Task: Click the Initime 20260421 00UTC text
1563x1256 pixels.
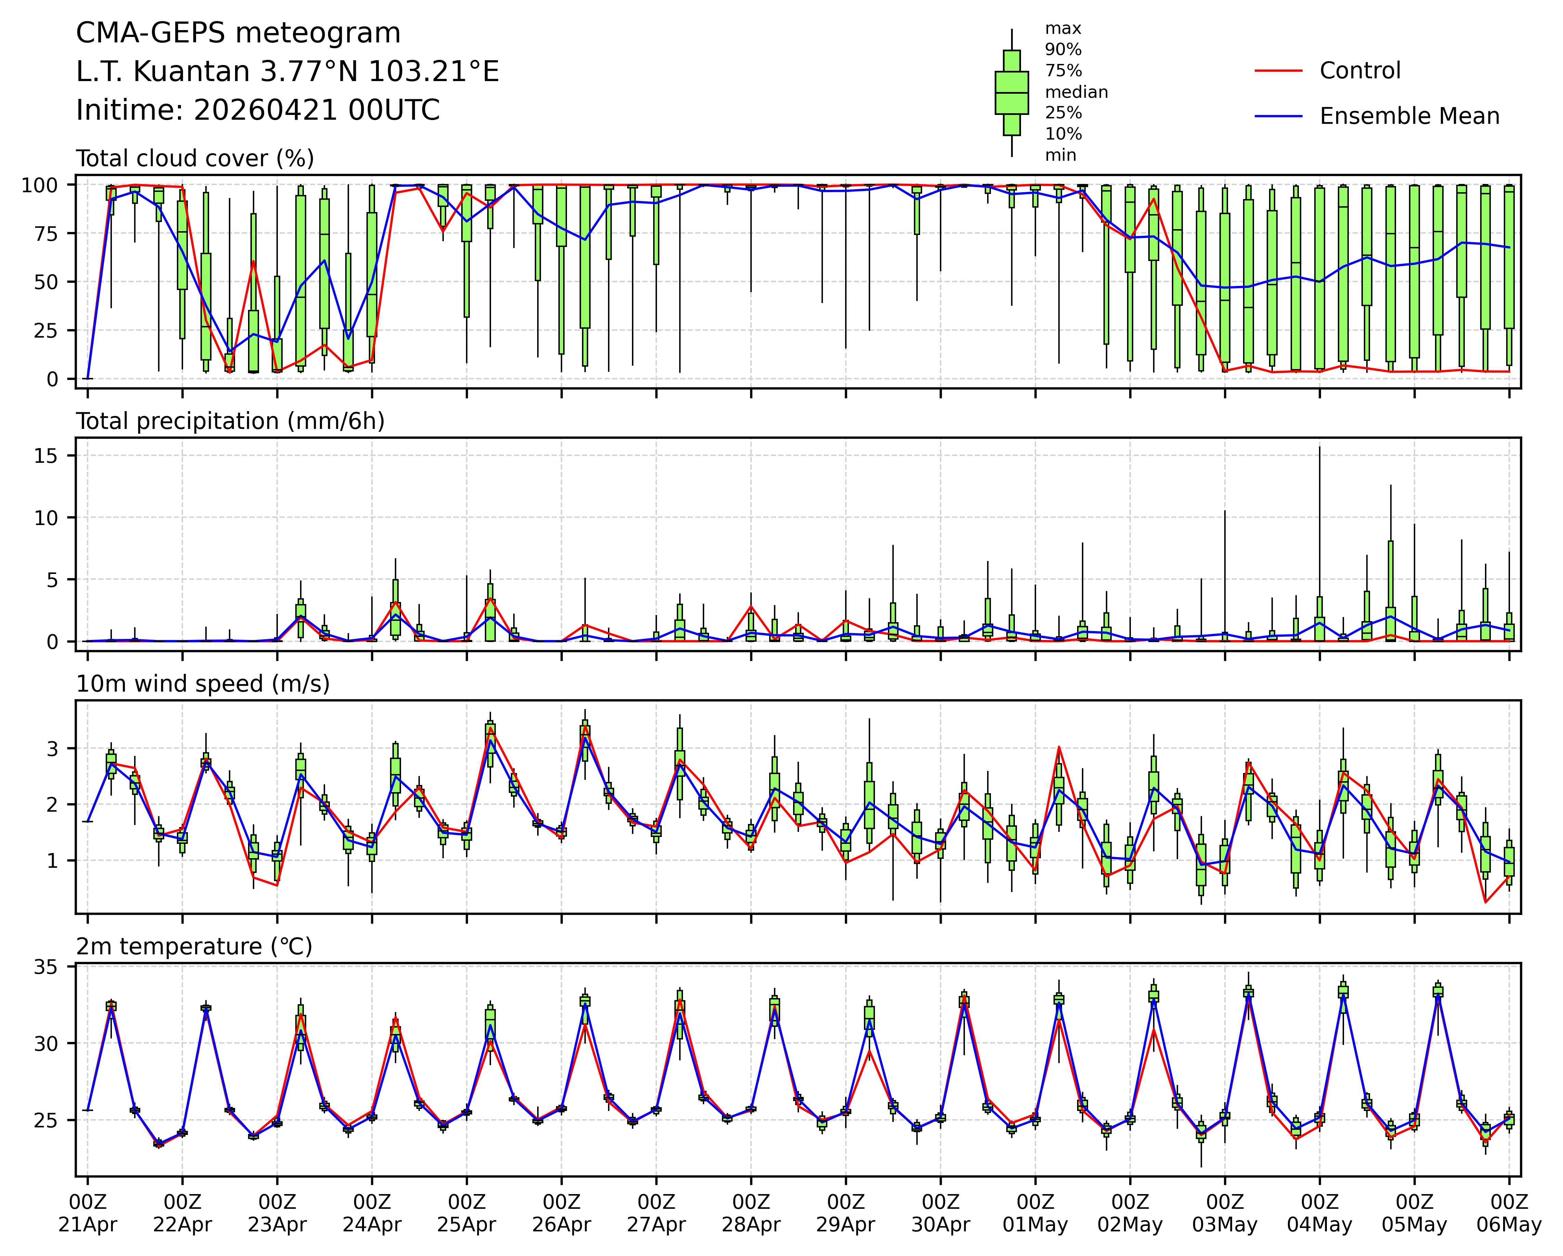Action: 258,110
